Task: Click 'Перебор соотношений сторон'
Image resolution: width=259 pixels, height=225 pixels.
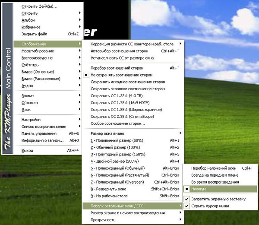Action: click(133, 68)
